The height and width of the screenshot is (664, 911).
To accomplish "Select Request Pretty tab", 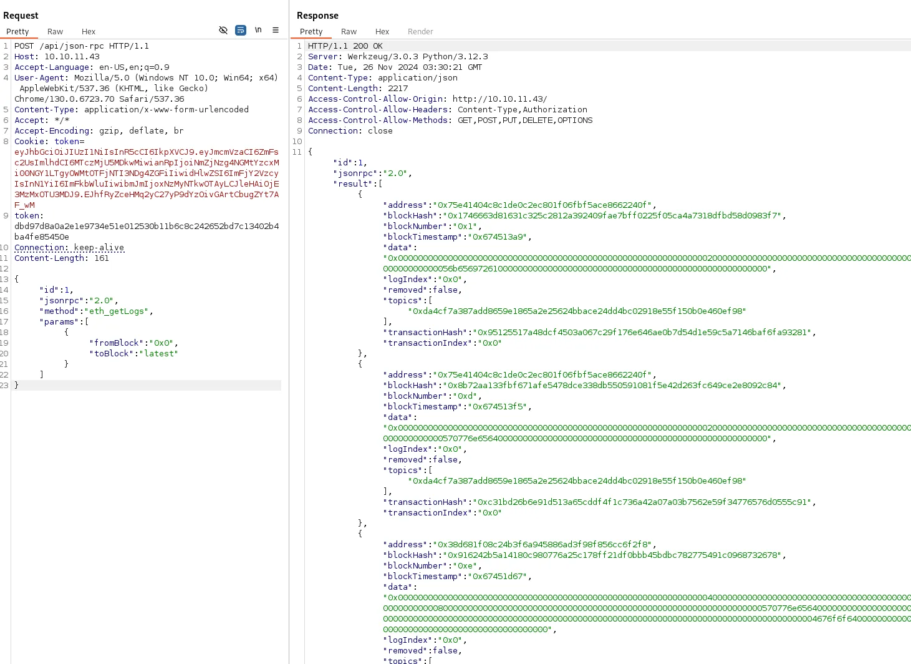I will tap(17, 31).
